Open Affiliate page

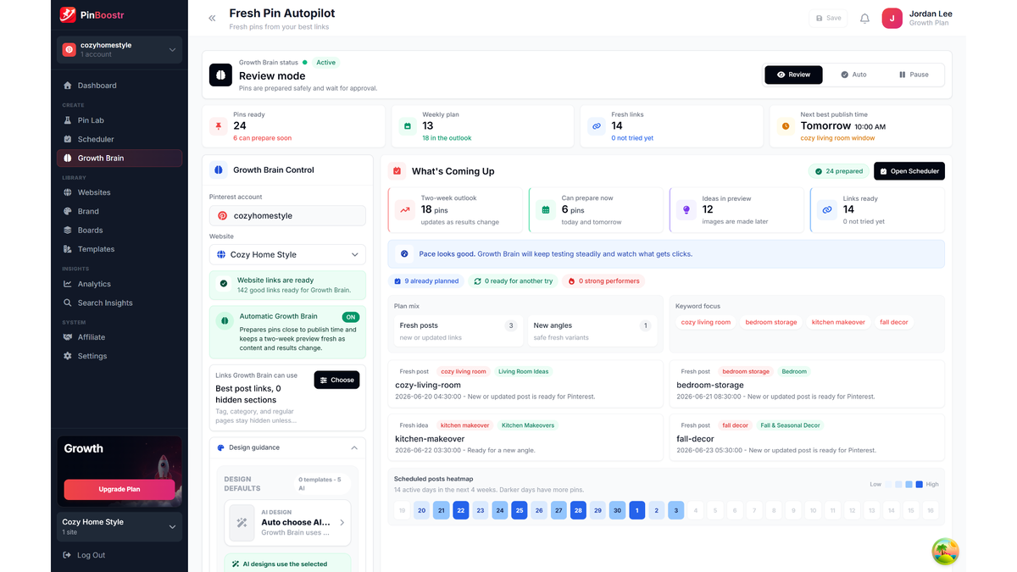(x=119, y=337)
